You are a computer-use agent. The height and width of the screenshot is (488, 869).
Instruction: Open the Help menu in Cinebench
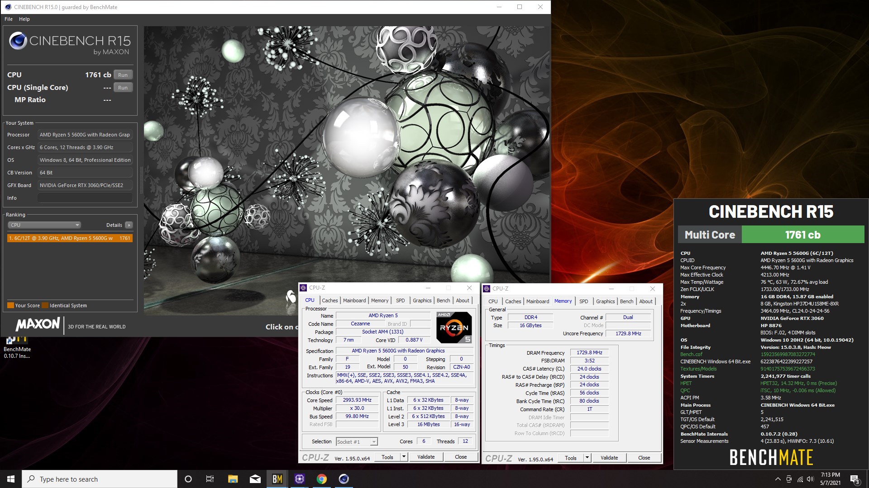[24, 19]
